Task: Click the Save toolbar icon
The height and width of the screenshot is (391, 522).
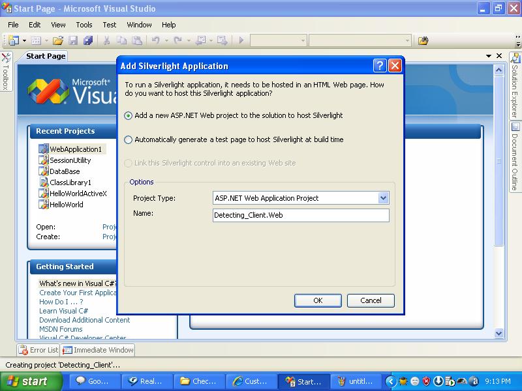Action: pyautogui.click(x=73, y=40)
